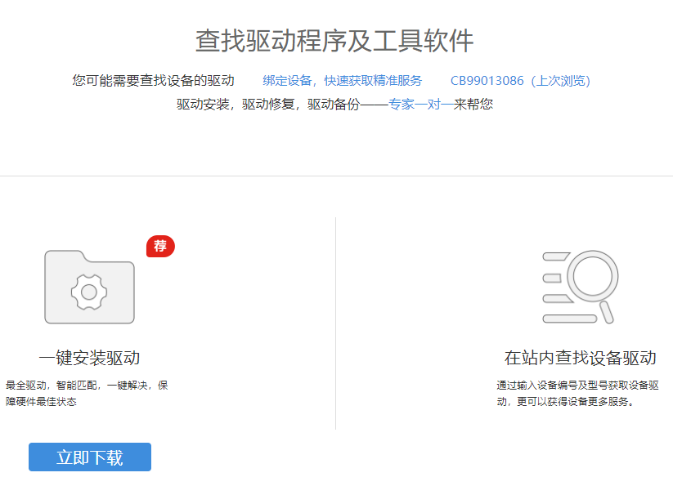Open the 专家一对一 link
This screenshot has width=673, height=486.
(x=420, y=105)
